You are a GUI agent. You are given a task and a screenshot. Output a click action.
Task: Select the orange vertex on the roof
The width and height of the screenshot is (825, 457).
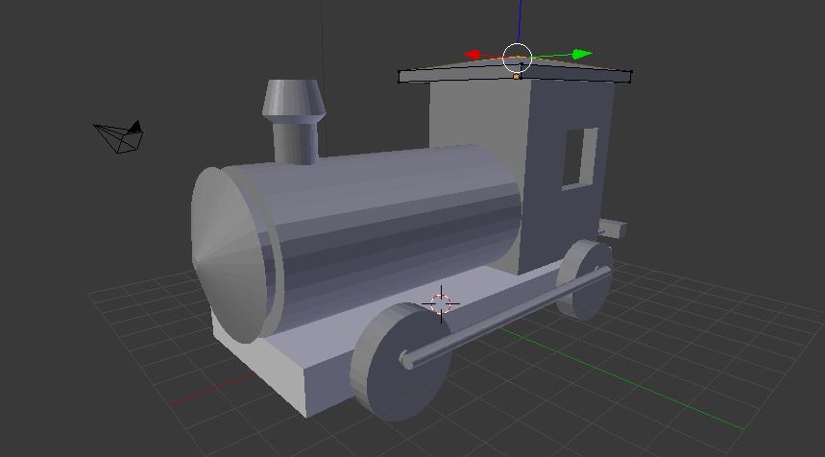pos(516,77)
